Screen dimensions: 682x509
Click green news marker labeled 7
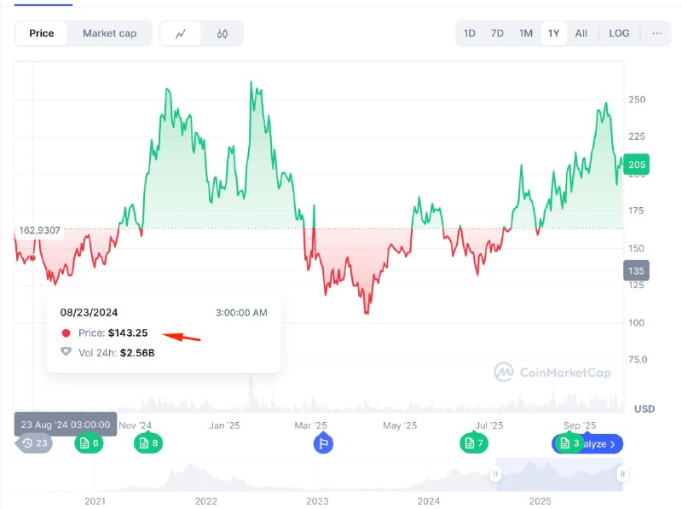pos(473,443)
